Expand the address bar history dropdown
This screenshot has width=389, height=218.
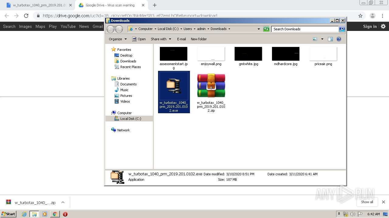click(x=259, y=29)
